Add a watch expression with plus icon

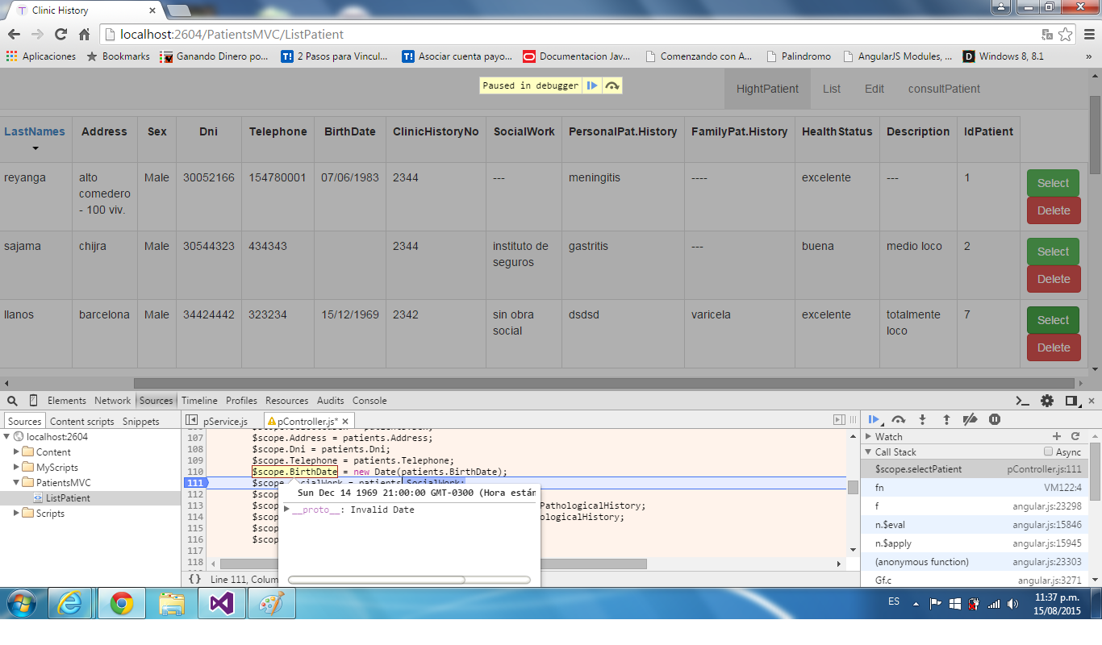point(1057,436)
